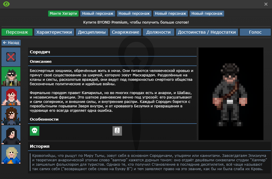The image size is (272, 179).
Task: Click the История section heading
Action: coord(39,146)
